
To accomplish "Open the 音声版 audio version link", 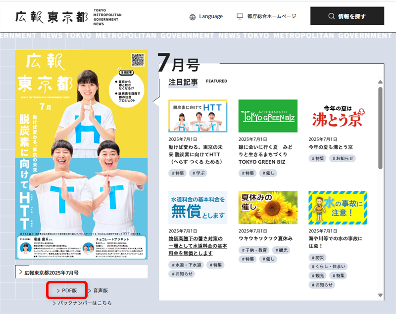I will click(100, 290).
